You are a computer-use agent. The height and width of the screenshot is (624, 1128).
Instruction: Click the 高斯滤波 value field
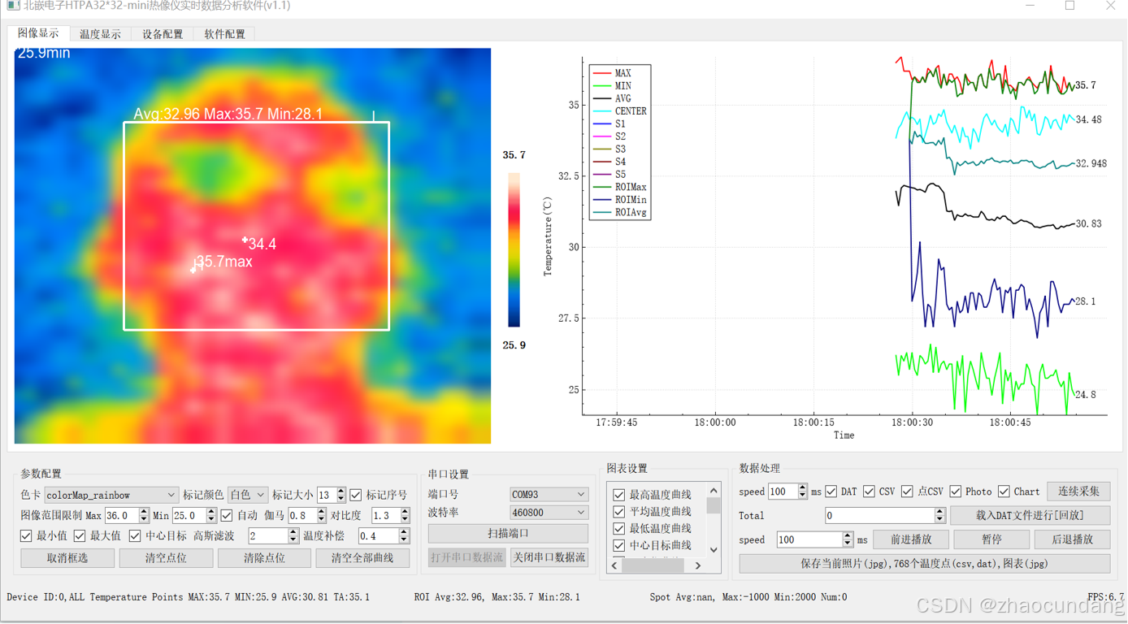pos(267,536)
